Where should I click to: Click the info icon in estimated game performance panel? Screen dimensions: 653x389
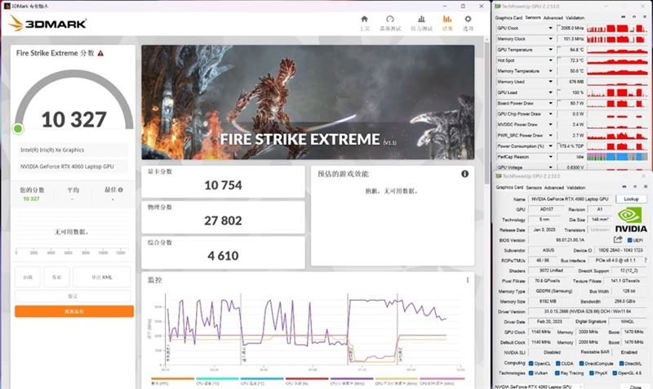(x=464, y=174)
